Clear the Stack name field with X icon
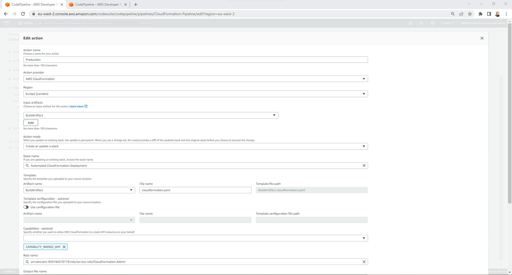This screenshot has height=275, width=512. [364, 166]
